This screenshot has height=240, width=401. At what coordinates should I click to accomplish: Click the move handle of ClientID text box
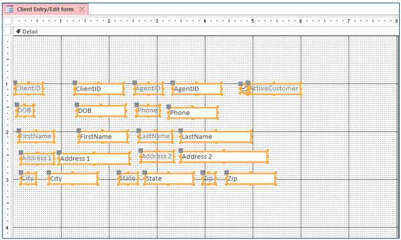click(x=75, y=83)
